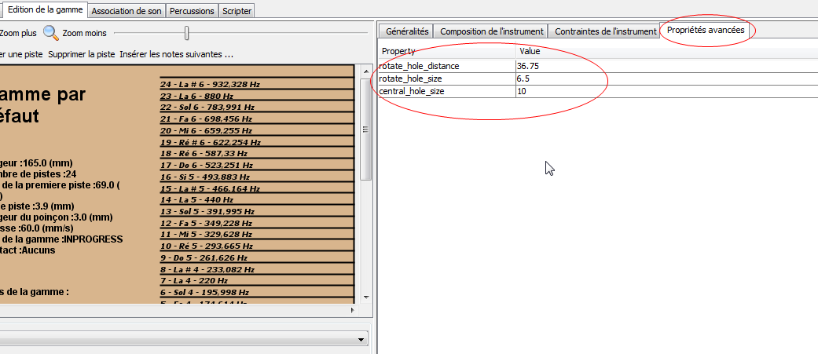Click the zoom slider handle
The width and height of the screenshot is (818, 354).
click(186, 33)
